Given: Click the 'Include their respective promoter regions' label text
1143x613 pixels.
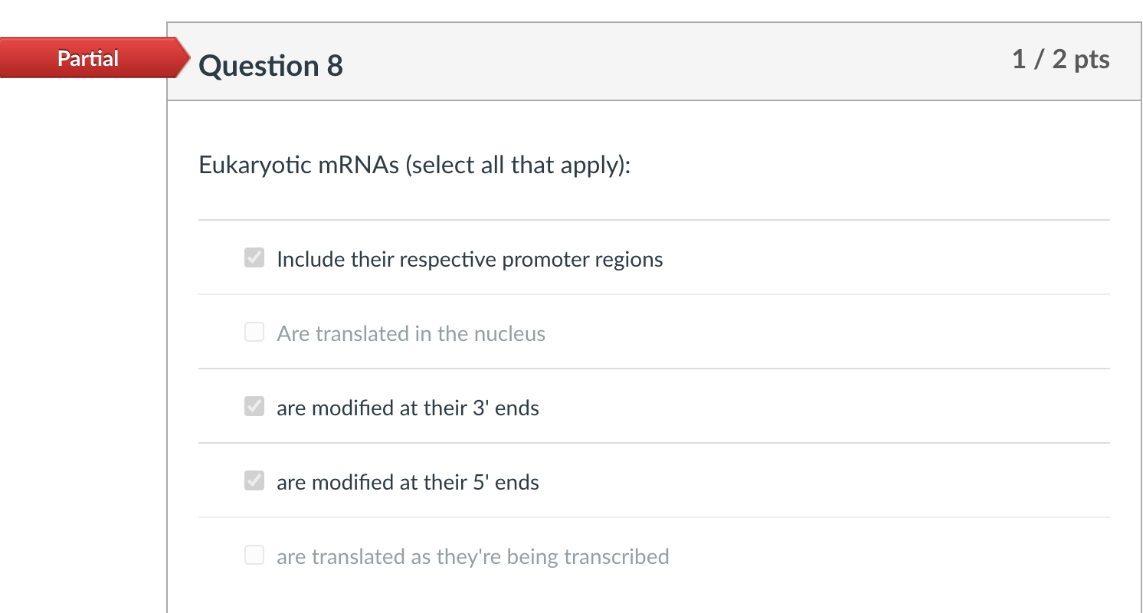Looking at the screenshot, I should (x=470, y=259).
